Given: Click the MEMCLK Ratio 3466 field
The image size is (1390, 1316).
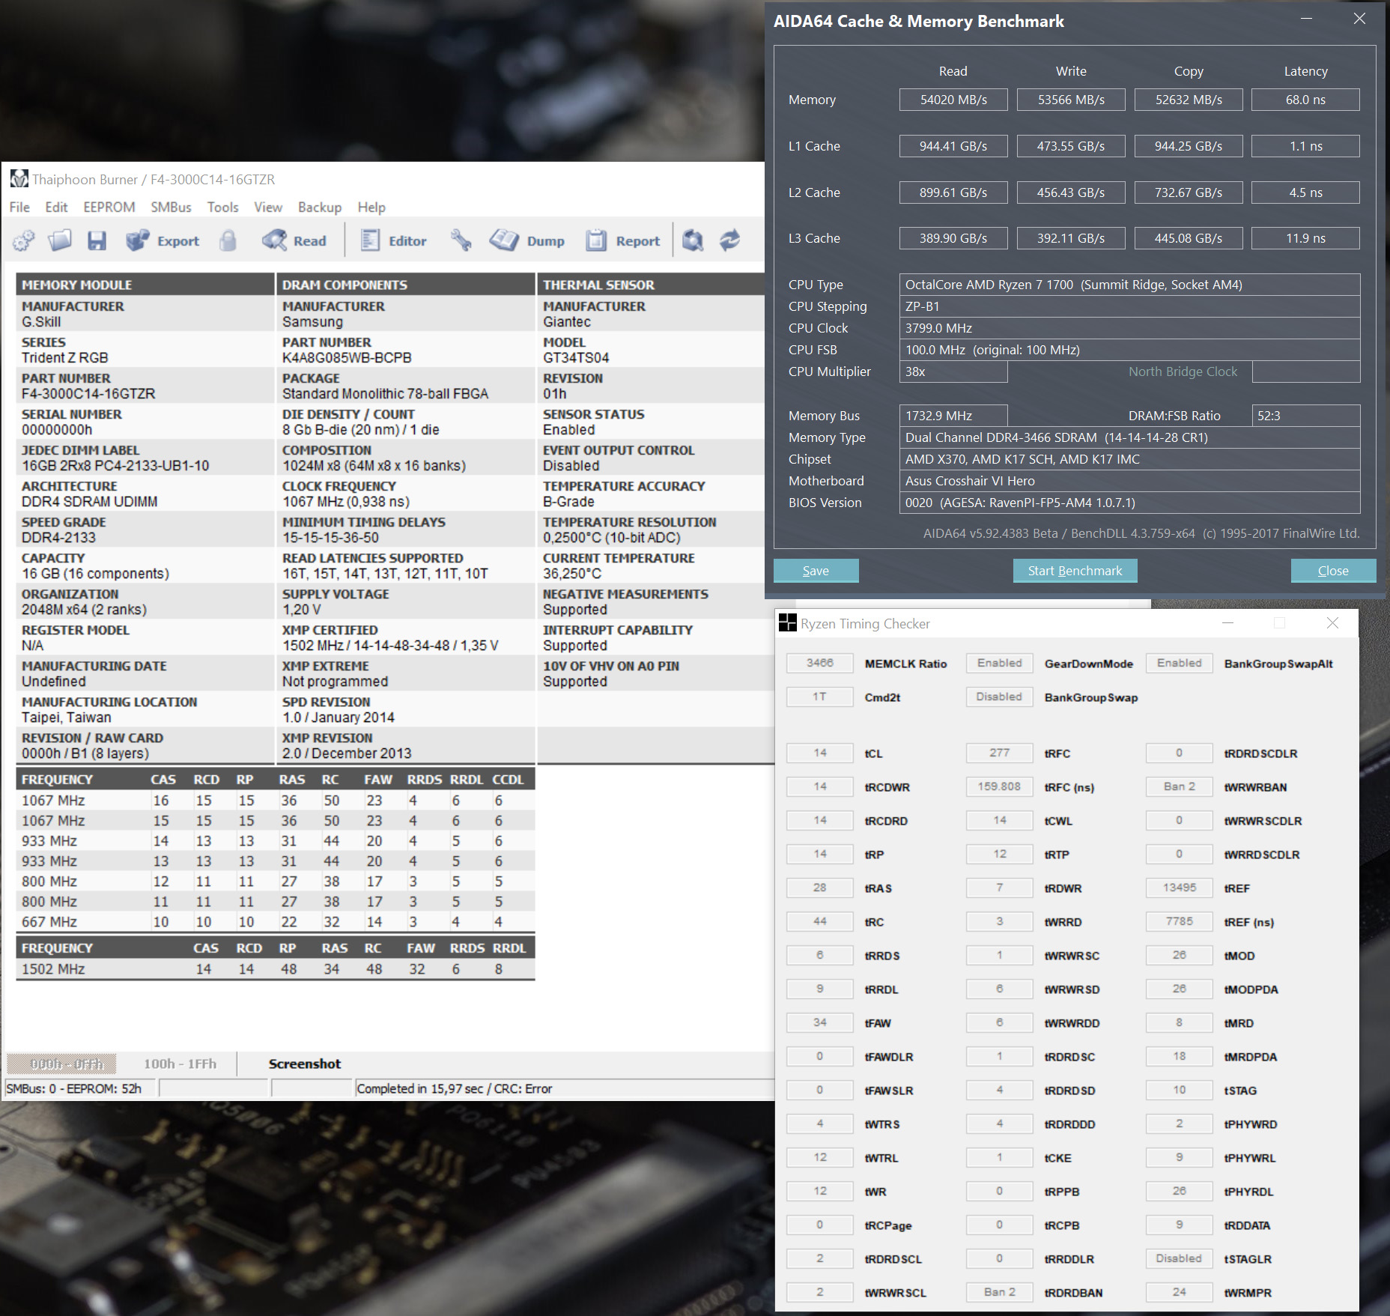Looking at the screenshot, I should (820, 663).
